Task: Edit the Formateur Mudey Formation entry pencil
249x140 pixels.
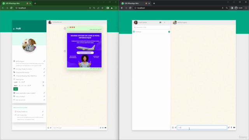Action: [x=44, y=69]
